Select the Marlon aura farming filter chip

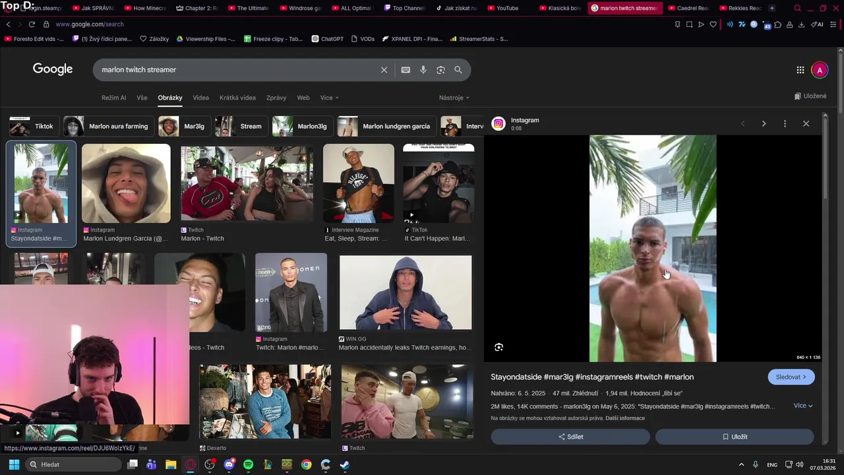click(x=109, y=126)
